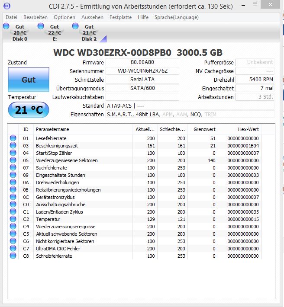Click the Hex-Wert column header

pyautogui.click(x=239, y=129)
